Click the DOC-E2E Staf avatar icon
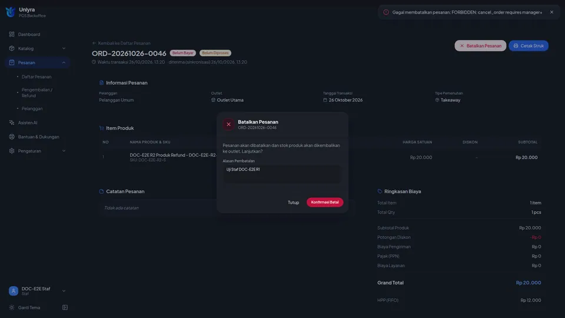 14,290
